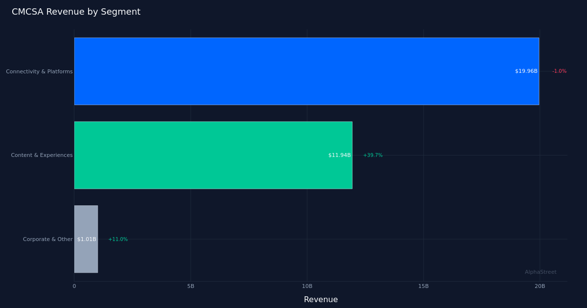Image resolution: width=587 pixels, height=308 pixels.
Task: Click the +39.7% change label
Action: (373, 155)
